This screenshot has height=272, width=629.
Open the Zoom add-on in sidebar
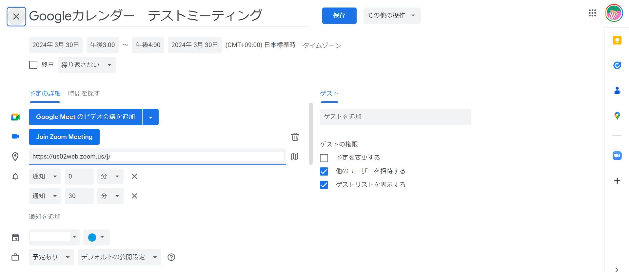click(617, 156)
